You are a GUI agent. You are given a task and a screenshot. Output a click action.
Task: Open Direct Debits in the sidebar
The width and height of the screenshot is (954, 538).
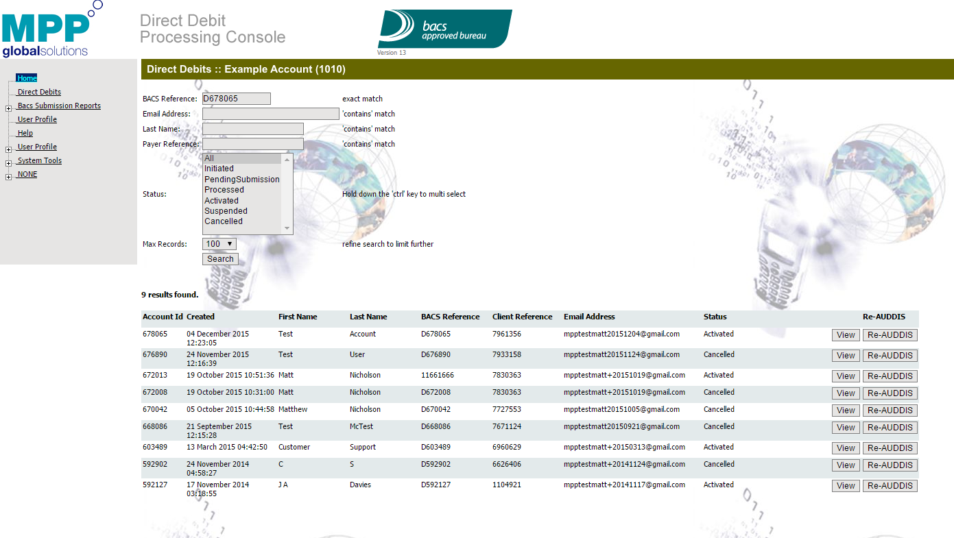coord(39,92)
